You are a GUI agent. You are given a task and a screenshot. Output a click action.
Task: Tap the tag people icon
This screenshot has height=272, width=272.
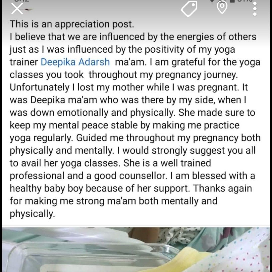point(189,8)
